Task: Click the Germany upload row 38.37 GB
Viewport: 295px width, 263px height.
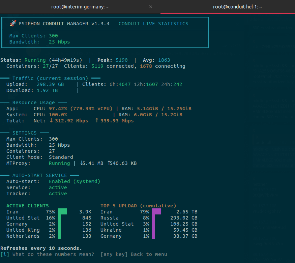Action: (x=149, y=236)
